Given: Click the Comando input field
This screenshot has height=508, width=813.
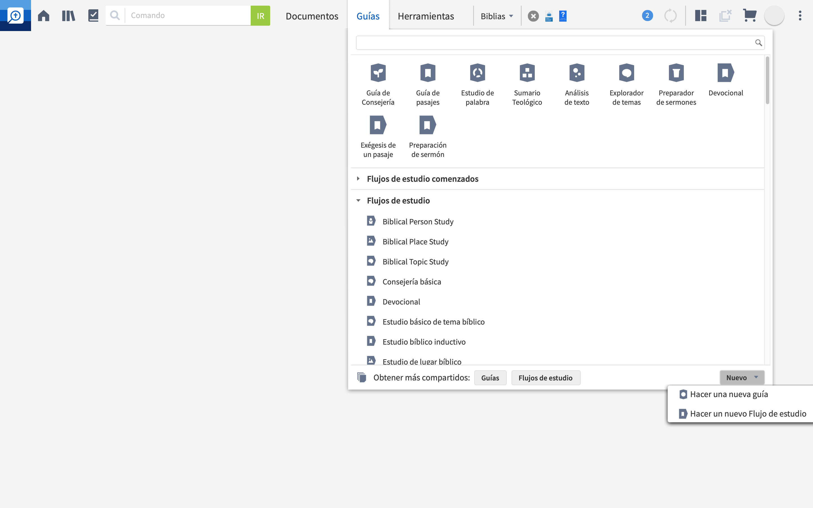Looking at the screenshot, I should pos(188,16).
